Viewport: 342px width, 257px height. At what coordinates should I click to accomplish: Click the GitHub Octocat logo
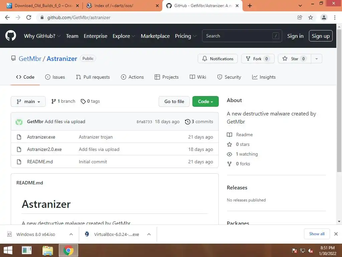tap(10, 36)
